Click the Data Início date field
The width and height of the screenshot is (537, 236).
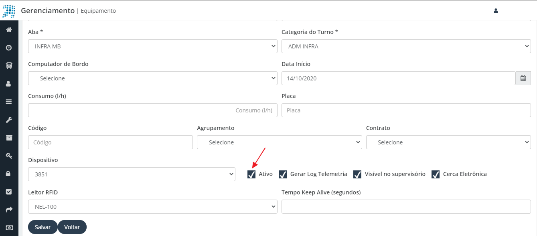[x=398, y=78]
